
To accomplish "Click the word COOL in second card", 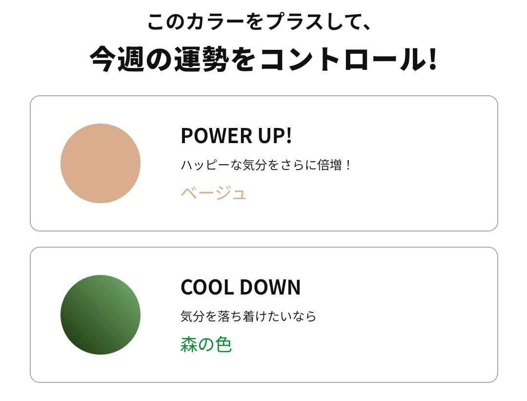I will click(207, 287).
